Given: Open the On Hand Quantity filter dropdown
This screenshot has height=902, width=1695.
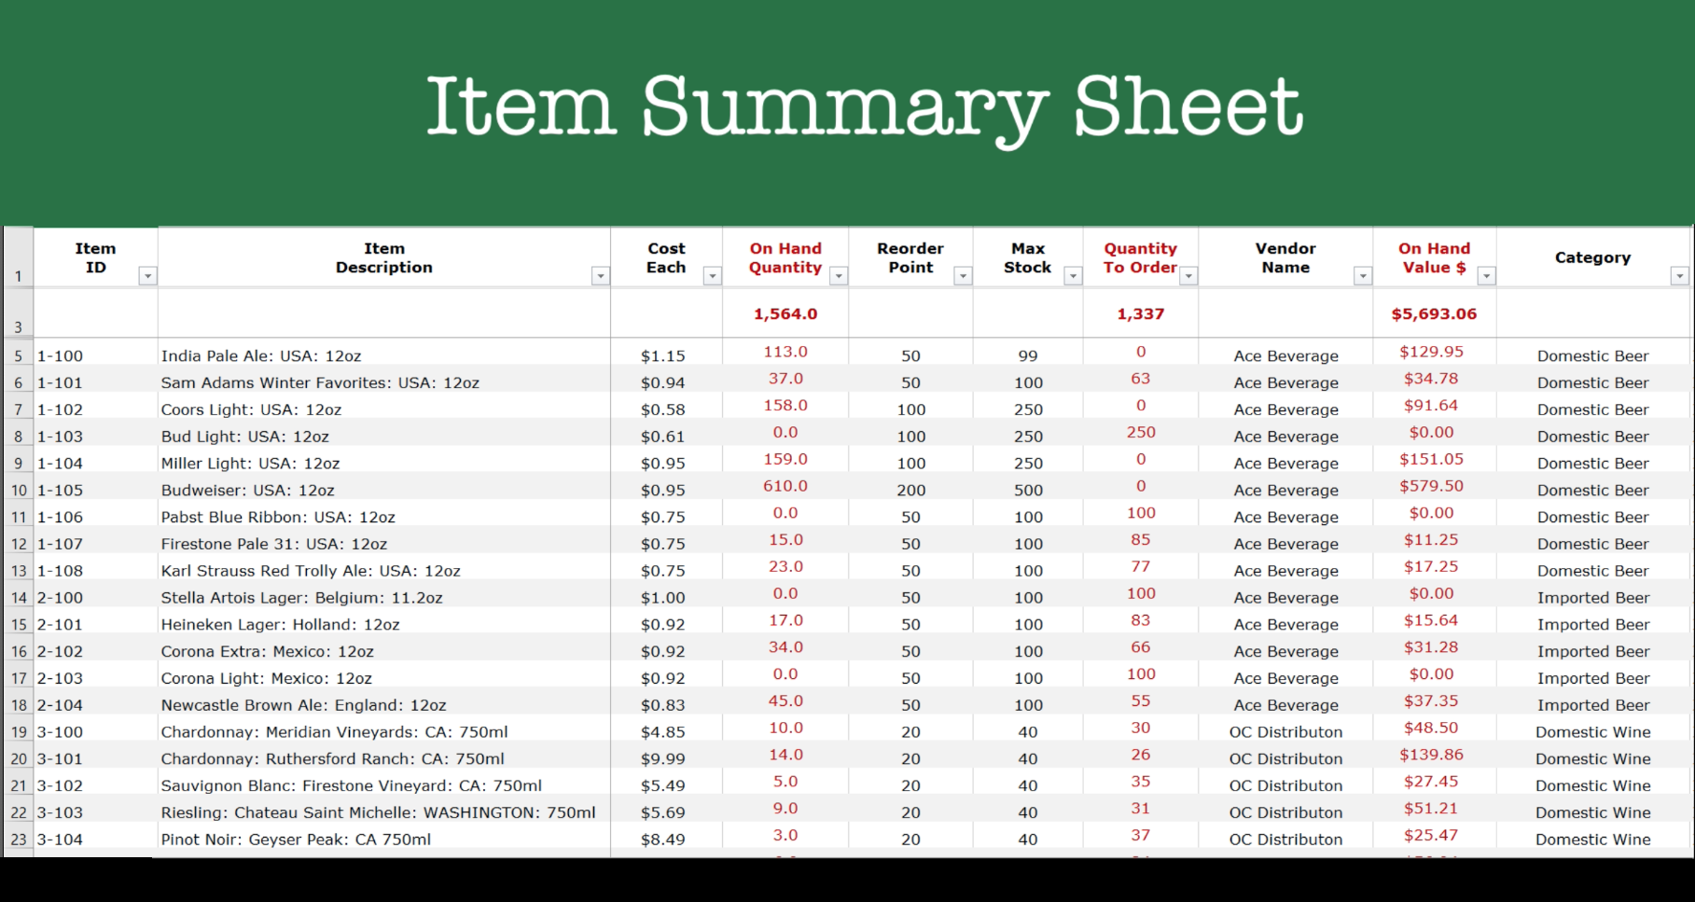Looking at the screenshot, I should (x=838, y=276).
